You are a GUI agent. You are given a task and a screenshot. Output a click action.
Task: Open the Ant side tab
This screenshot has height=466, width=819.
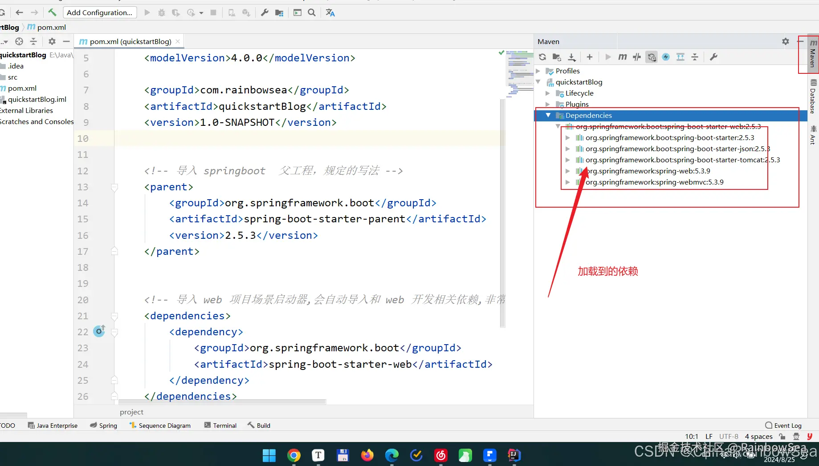pyautogui.click(x=813, y=135)
